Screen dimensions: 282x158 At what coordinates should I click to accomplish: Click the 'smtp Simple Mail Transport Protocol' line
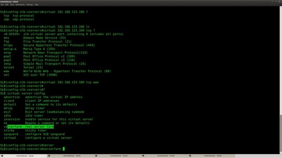pos(45,64)
